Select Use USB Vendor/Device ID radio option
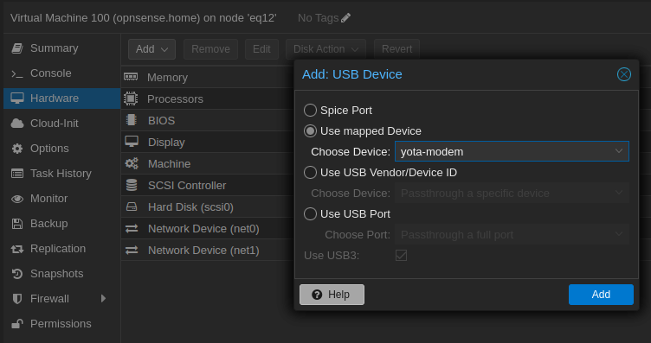 point(310,172)
